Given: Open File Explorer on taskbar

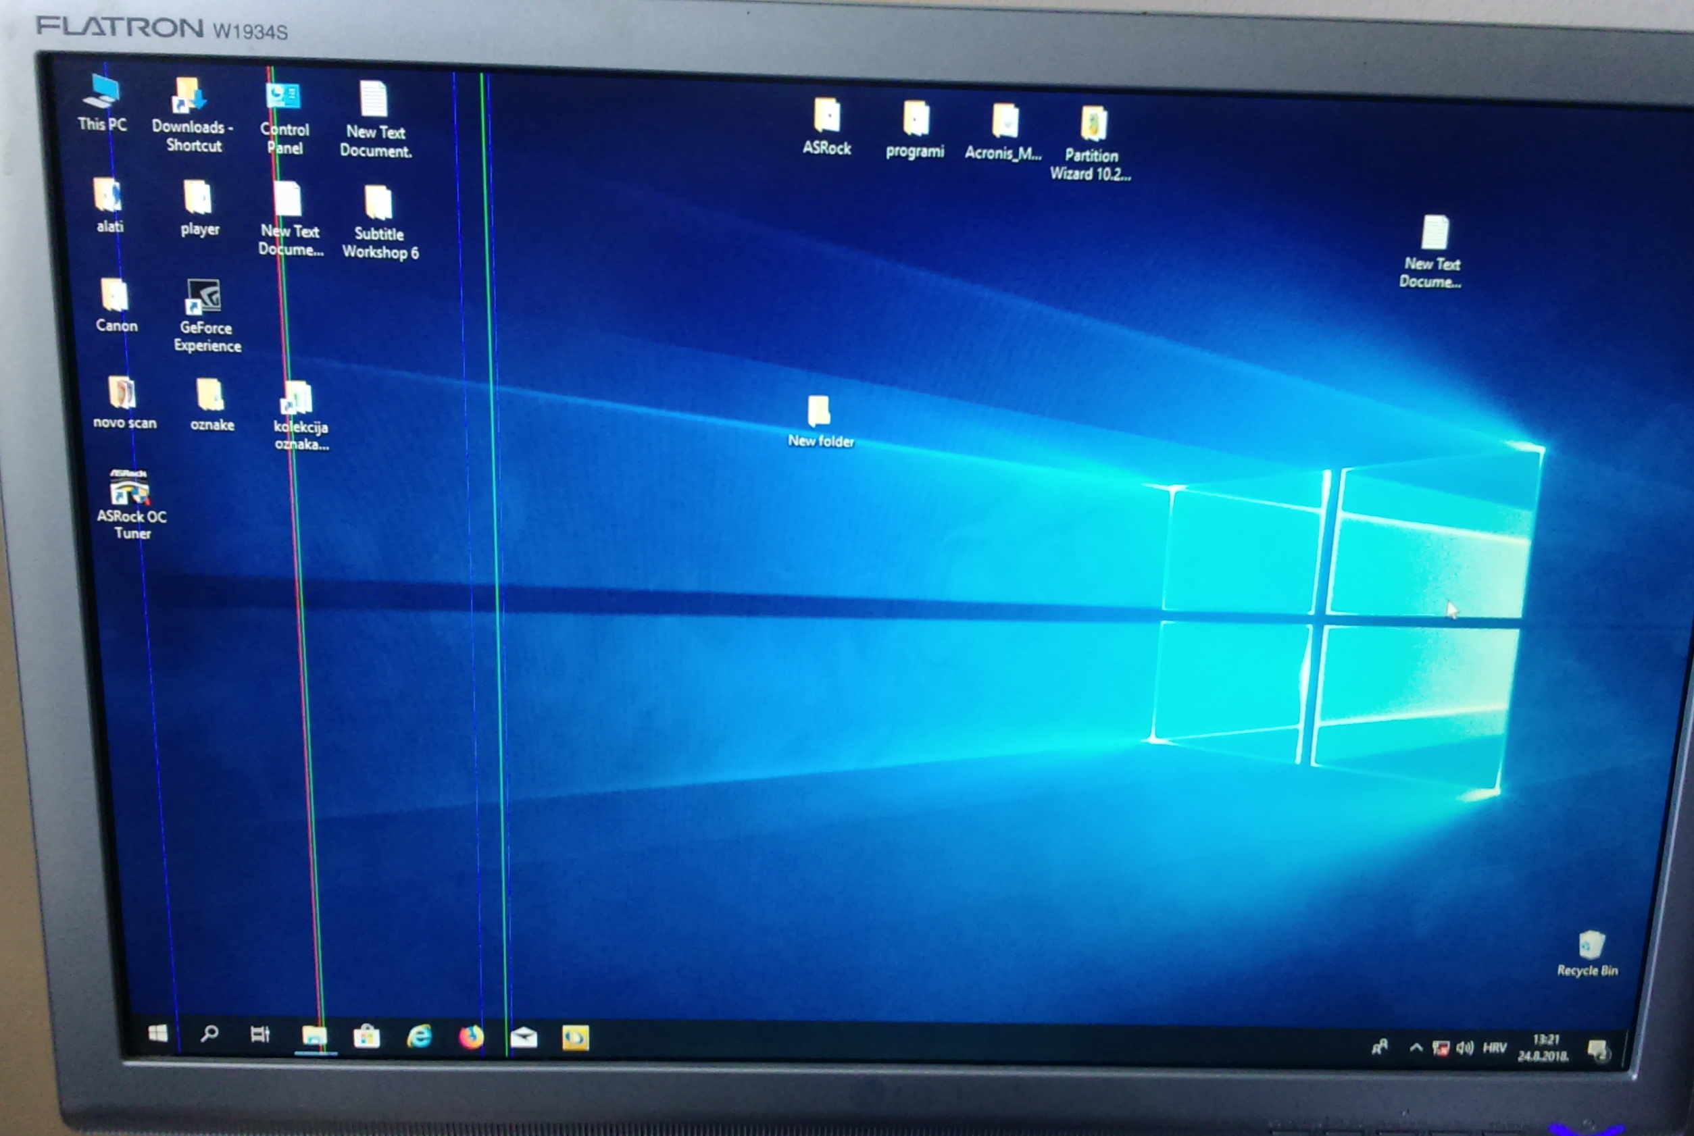Looking at the screenshot, I should point(314,1036).
